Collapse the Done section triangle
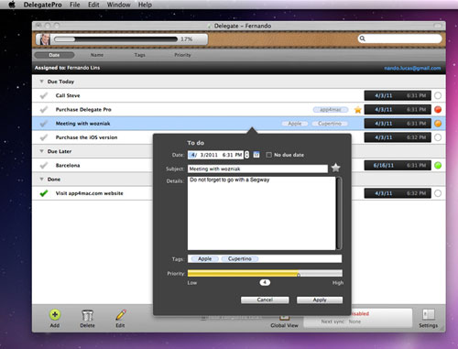 point(41,180)
